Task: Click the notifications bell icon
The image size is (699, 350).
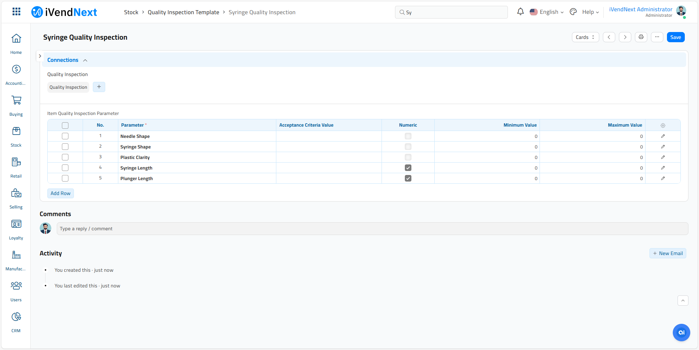Action: (520, 12)
